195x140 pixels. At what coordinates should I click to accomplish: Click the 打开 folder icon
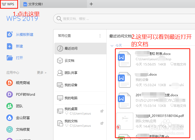10,58
